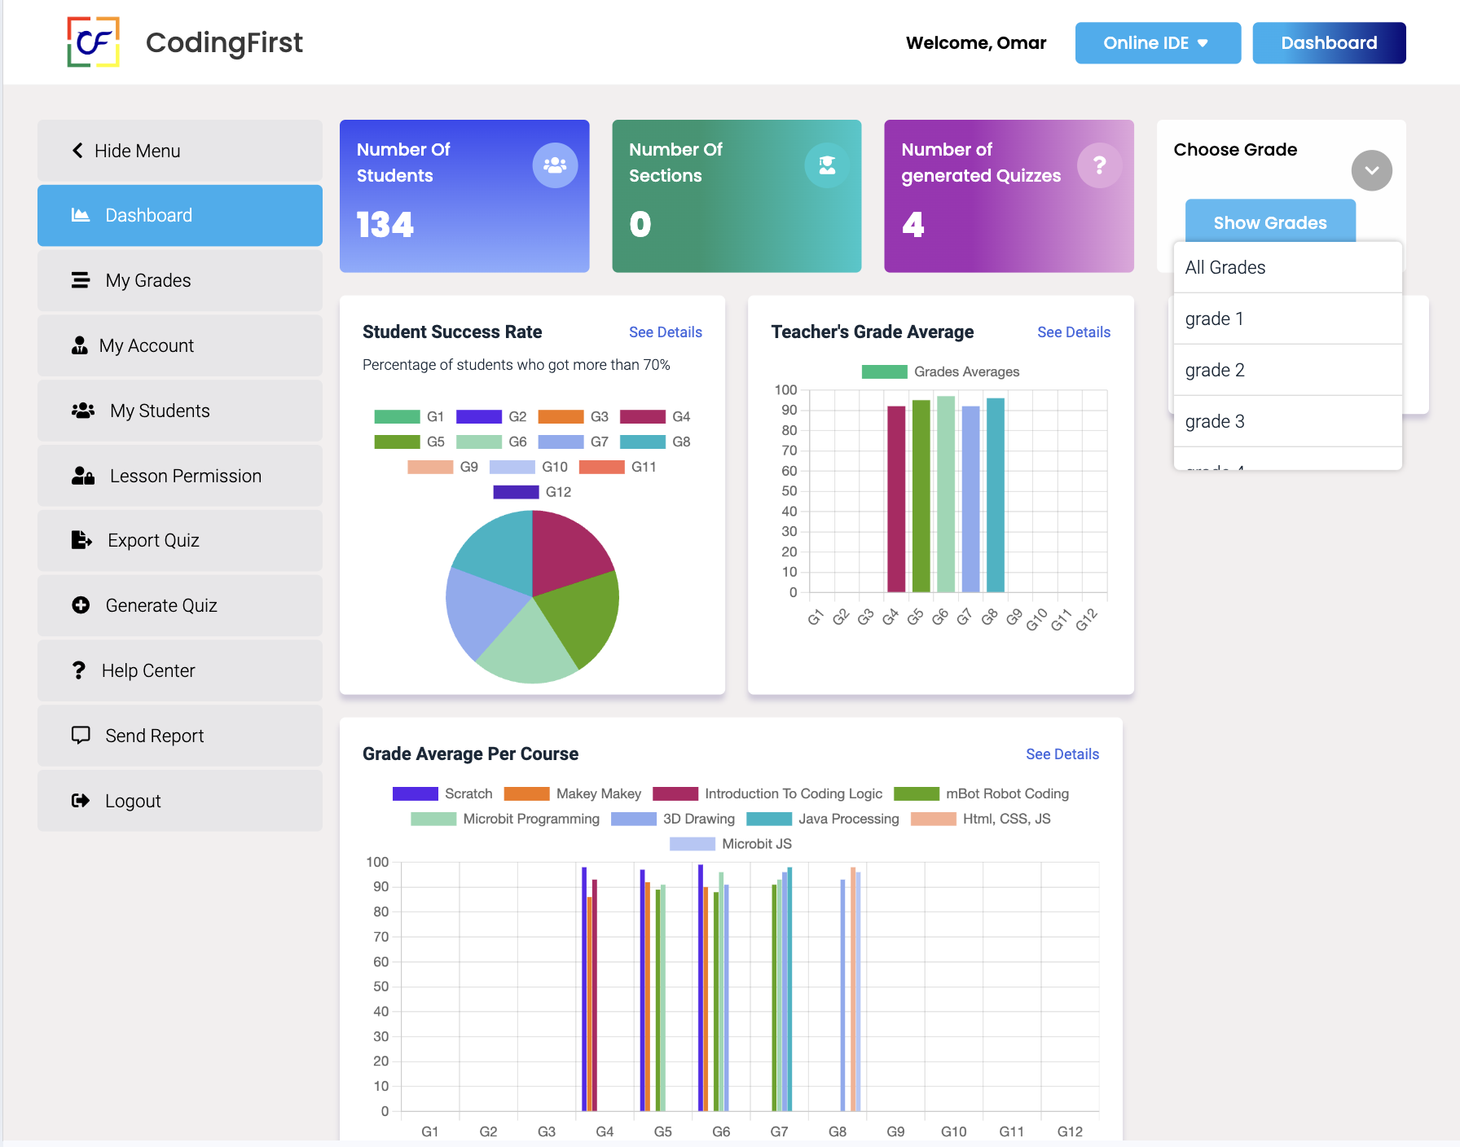Click the G12 color swatch in pie legend
The width and height of the screenshot is (1460, 1147).
click(516, 492)
